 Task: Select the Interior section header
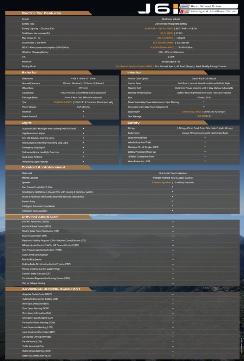[x=134, y=72]
